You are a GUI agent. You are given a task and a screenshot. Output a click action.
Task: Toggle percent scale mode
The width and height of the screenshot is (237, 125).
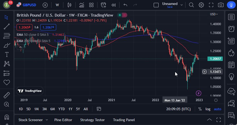coord(200,109)
